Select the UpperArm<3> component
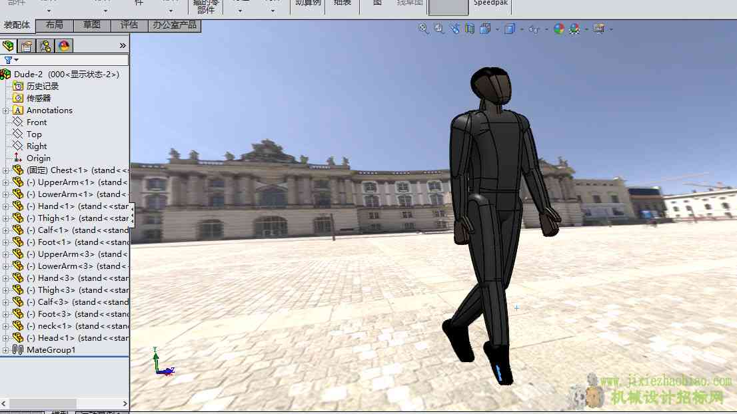737x414 pixels. (77, 254)
